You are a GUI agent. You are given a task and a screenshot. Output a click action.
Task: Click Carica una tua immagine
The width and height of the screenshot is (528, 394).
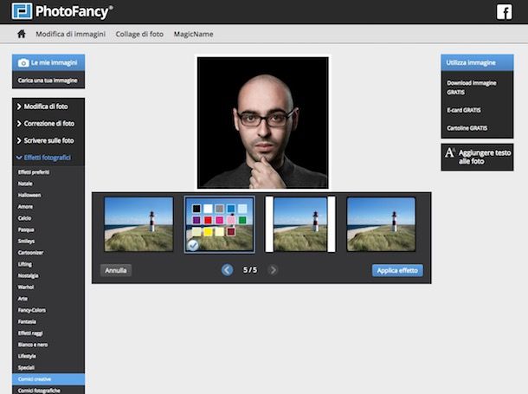coord(48,81)
